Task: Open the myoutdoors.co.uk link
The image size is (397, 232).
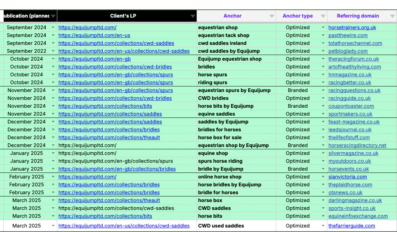Action: click(x=350, y=161)
